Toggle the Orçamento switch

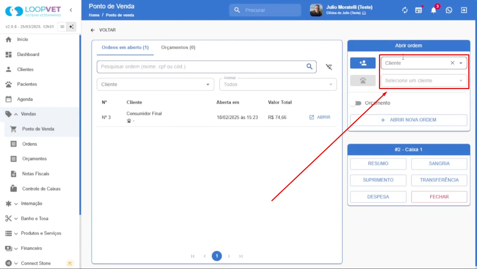pos(356,103)
